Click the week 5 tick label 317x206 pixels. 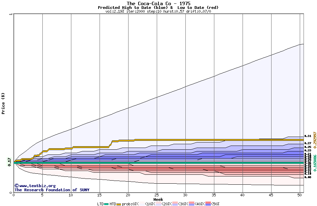click(42, 195)
